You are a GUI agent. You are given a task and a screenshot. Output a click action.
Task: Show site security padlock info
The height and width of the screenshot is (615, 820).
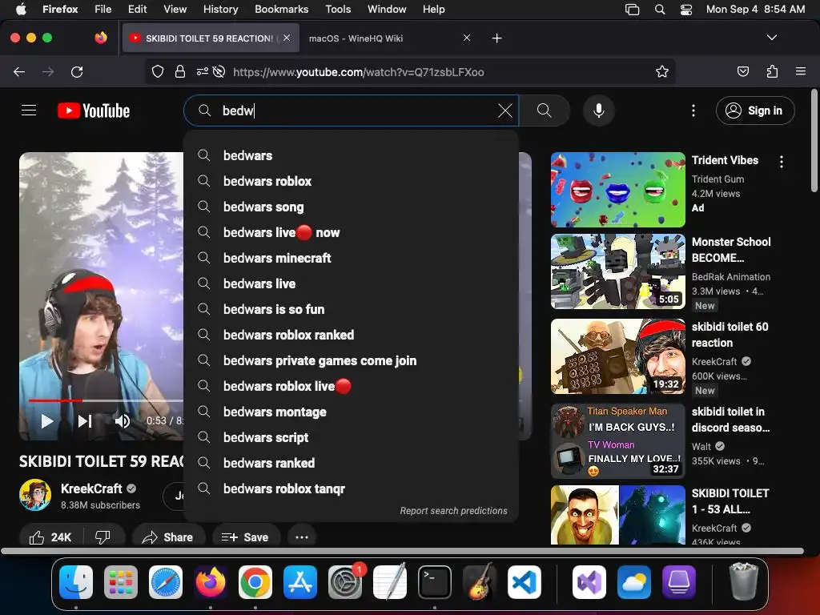click(x=180, y=71)
